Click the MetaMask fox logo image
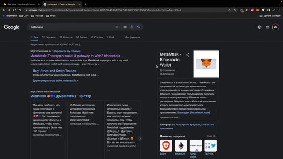 207,64
